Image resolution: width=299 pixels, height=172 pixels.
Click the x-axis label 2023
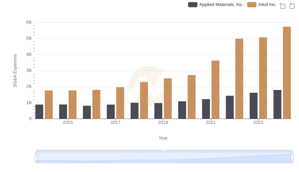click(x=258, y=122)
